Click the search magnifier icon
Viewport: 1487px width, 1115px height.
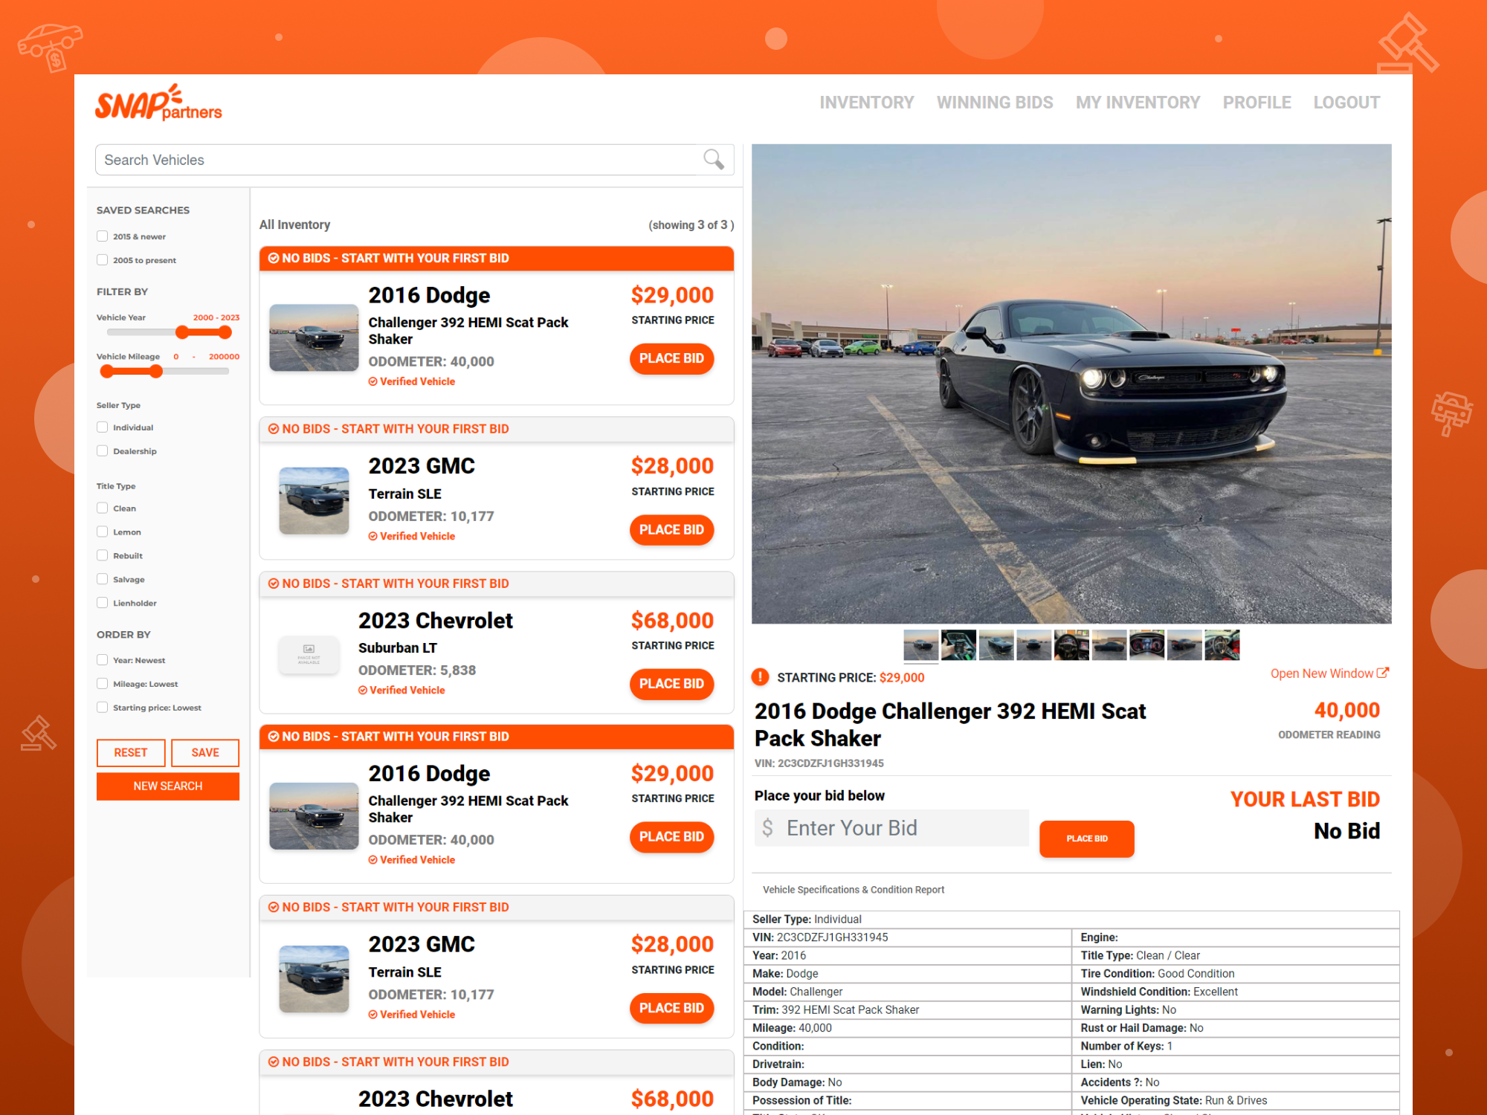point(713,159)
